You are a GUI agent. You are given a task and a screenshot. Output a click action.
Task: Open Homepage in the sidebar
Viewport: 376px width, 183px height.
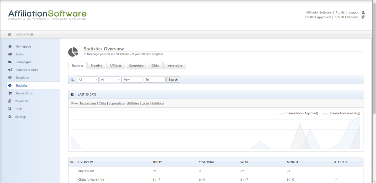[23, 46]
